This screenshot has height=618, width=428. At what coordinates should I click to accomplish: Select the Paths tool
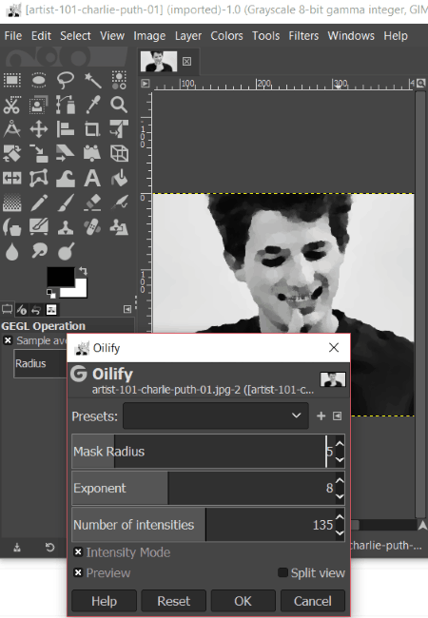tap(66, 105)
